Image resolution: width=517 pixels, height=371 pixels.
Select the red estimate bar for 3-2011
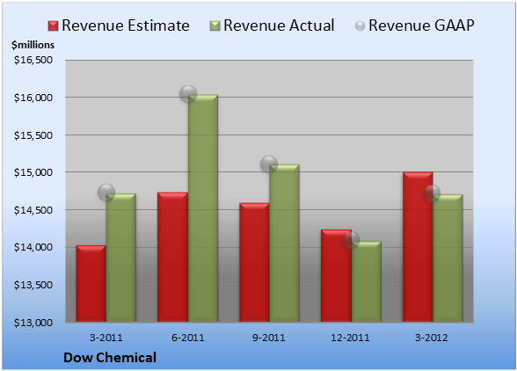pos(91,284)
